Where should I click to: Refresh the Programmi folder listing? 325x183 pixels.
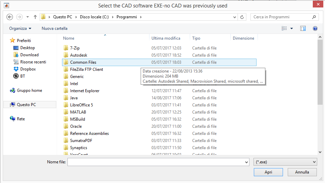(242, 17)
